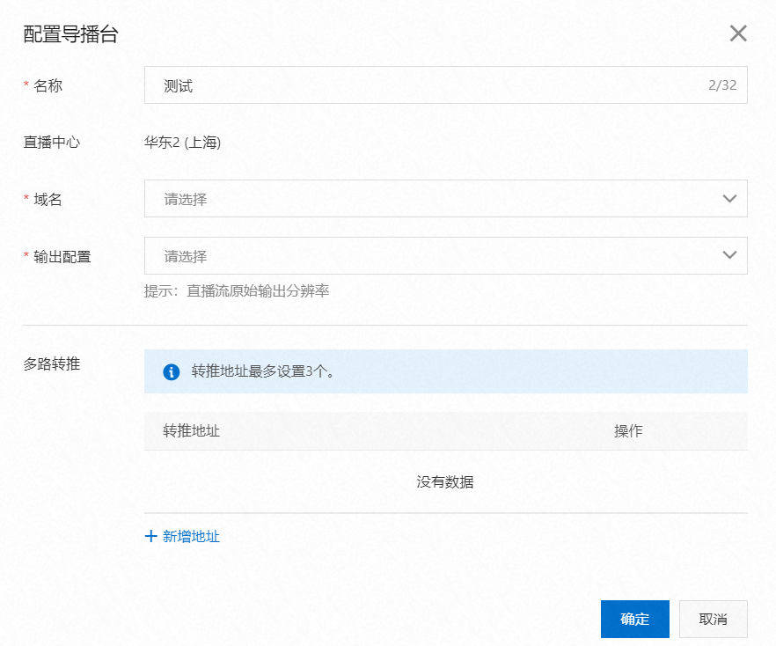776x646 pixels.
Task: Click the 确定 button to confirm
Action: point(634,619)
